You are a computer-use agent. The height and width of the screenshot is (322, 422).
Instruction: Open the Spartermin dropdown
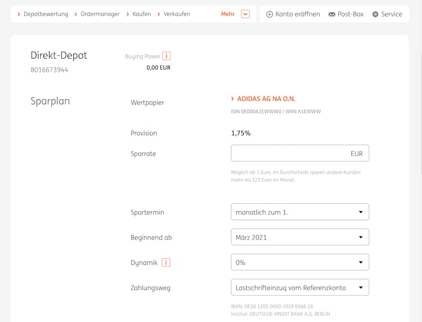300,212
